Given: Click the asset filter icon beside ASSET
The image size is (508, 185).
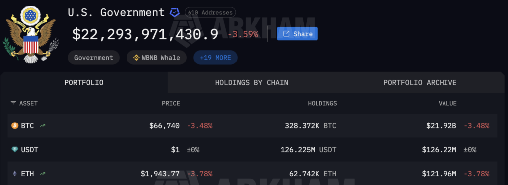Looking at the screenshot, I should (x=13, y=103).
